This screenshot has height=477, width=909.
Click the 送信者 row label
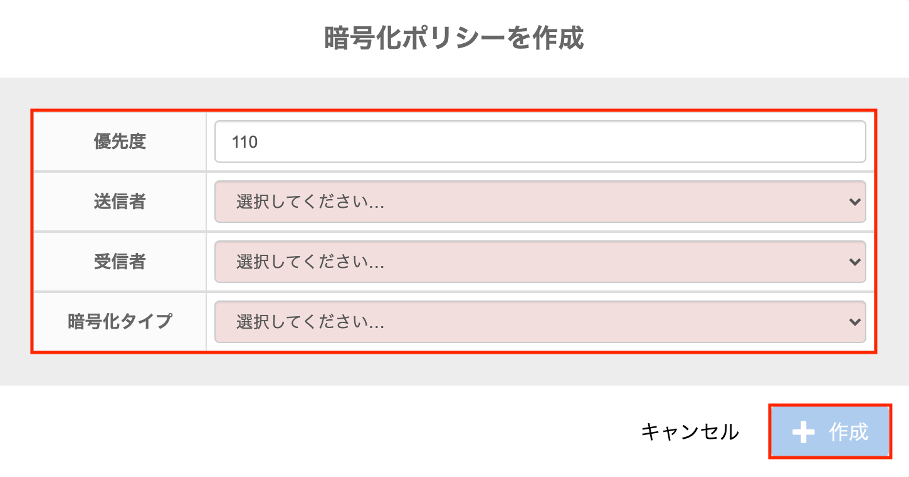(120, 202)
